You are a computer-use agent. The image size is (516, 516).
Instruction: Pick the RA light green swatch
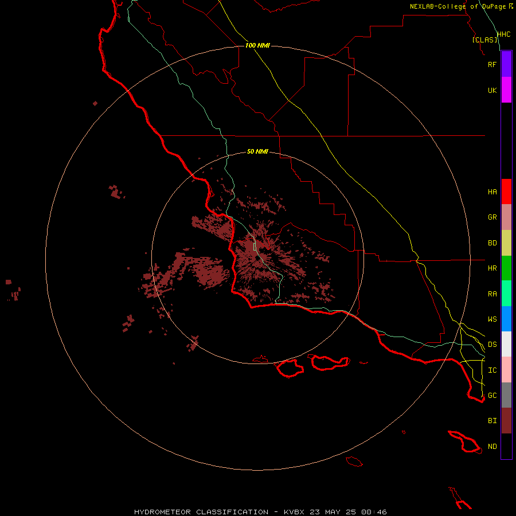click(x=506, y=293)
